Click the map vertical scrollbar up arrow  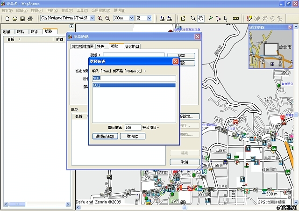[x=296, y=27]
